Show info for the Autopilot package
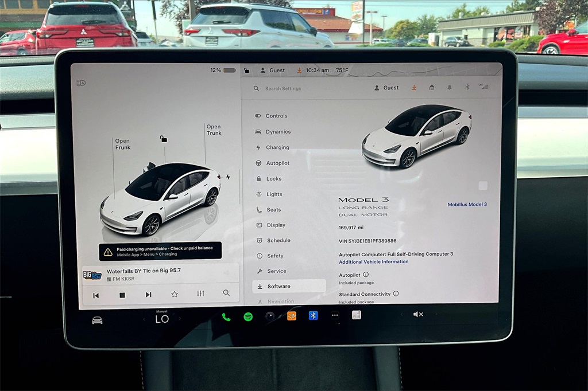588x391 pixels. (x=366, y=275)
